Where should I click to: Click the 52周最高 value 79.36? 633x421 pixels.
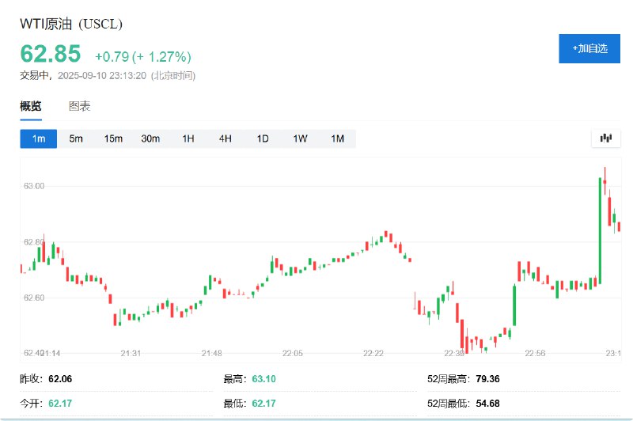pyautogui.click(x=487, y=379)
